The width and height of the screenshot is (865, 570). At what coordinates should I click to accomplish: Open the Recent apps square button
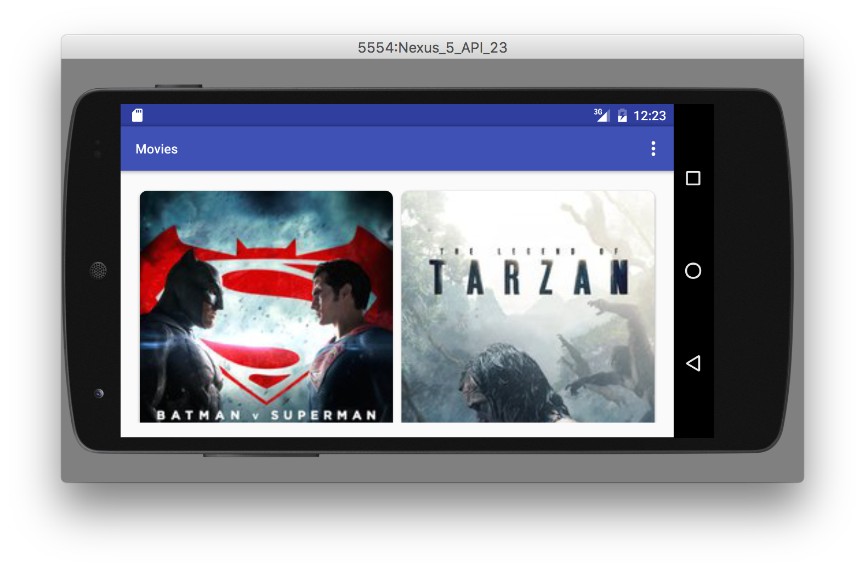[693, 178]
